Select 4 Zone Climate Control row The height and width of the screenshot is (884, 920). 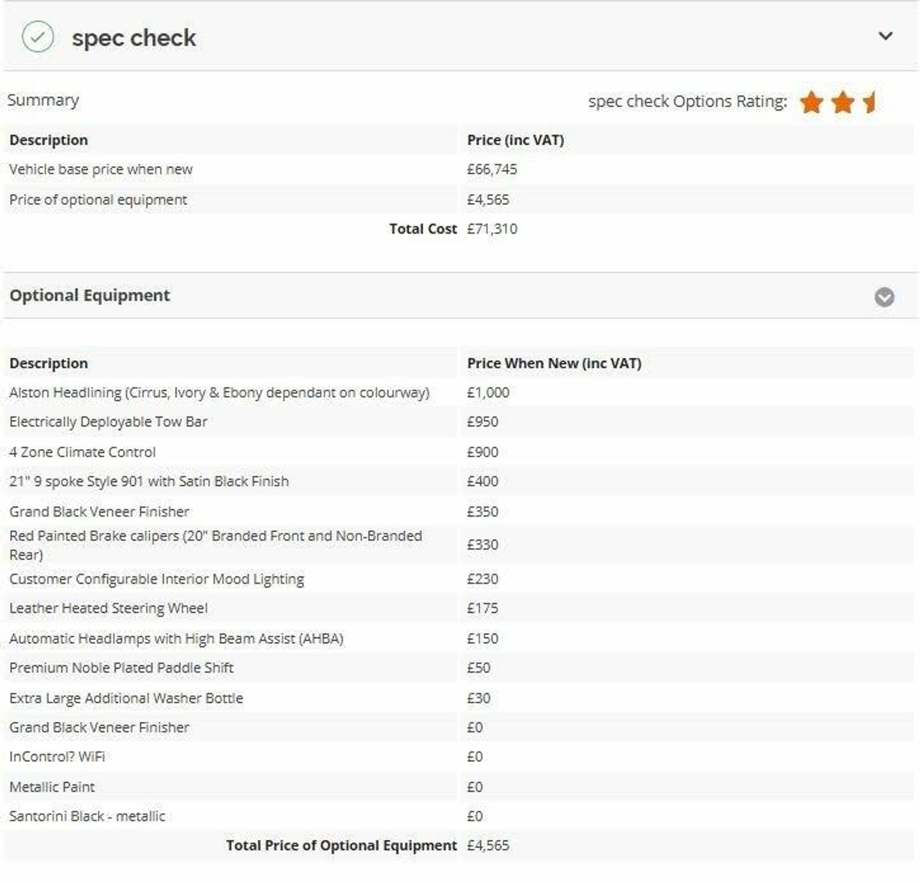[x=459, y=452]
